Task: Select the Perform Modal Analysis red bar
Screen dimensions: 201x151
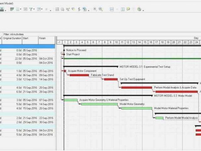Action: [137, 87]
